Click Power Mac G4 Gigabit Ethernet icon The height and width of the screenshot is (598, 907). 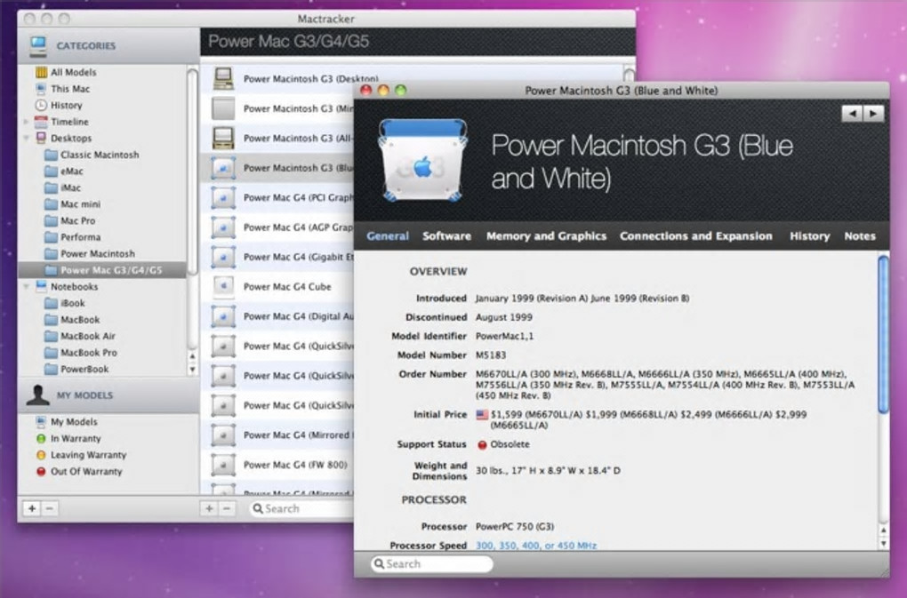[x=223, y=257]
